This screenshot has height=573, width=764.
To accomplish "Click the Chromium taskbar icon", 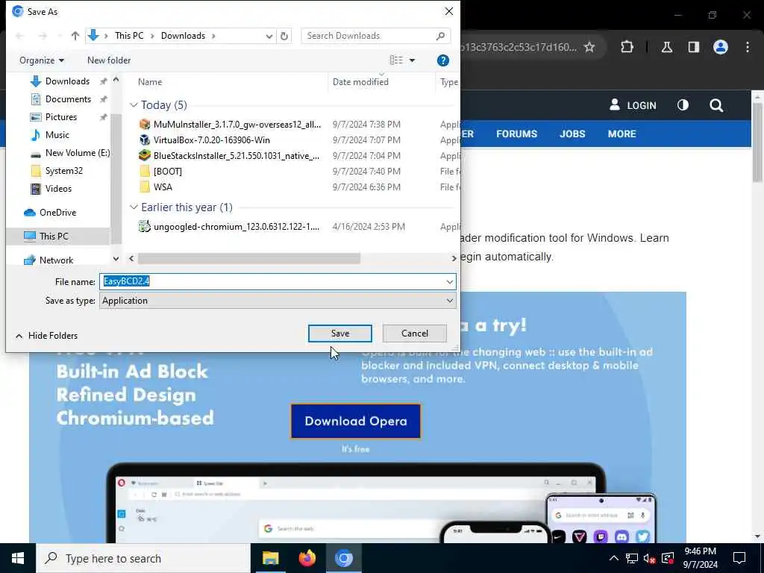I will coord(343,558).
